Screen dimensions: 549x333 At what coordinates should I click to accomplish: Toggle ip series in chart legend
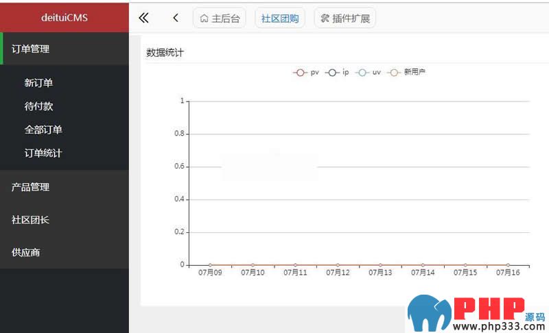click(x=337, y=73)
